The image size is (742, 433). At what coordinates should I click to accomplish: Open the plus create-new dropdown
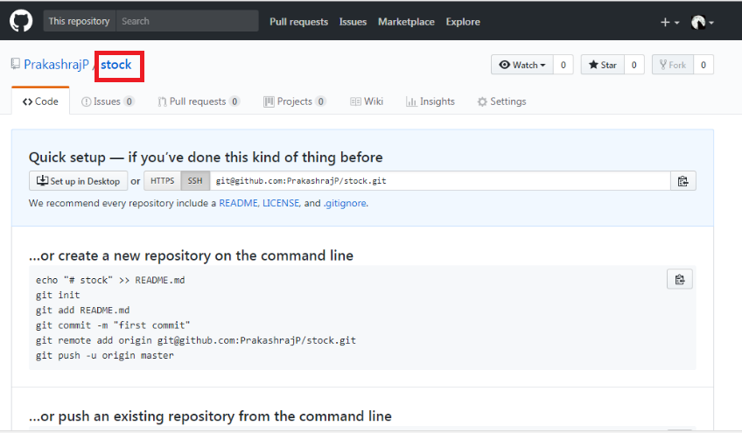pyautogui.click(x=669, y=22)
